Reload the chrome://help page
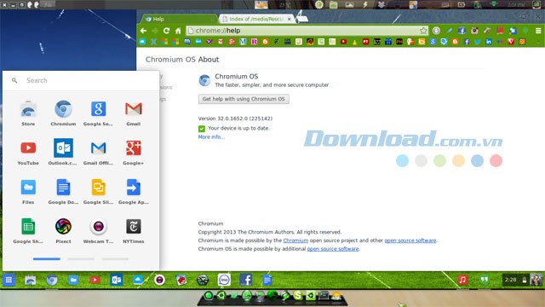 [x=167, y=31]
